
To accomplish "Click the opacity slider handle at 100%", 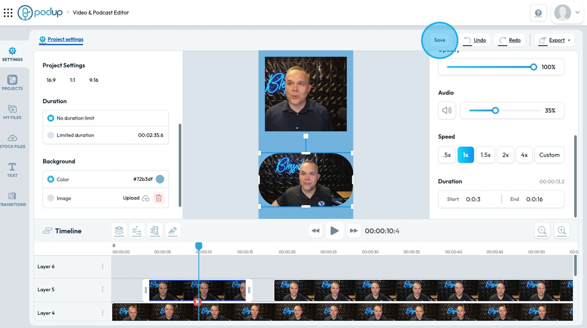I will [x=534, y=67].
